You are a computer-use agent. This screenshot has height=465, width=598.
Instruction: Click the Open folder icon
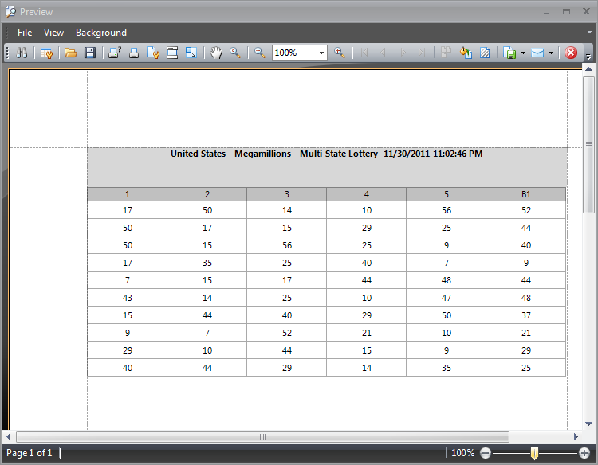(x=71, y=53)
